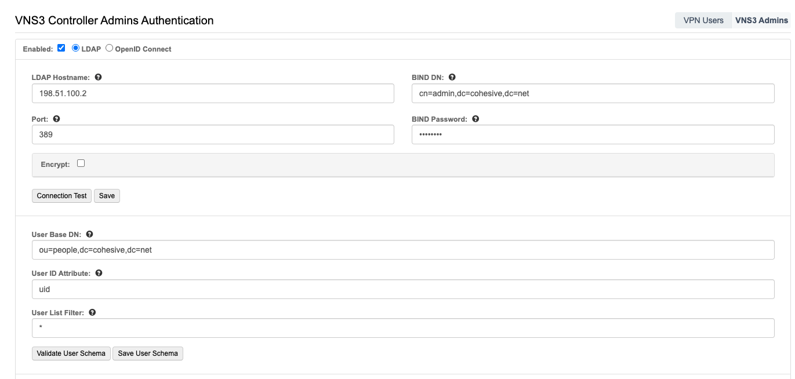The width and height of the screenshot is (795, 379).
Task: Click the 'Port:' label text
Action: coord(40,119)
